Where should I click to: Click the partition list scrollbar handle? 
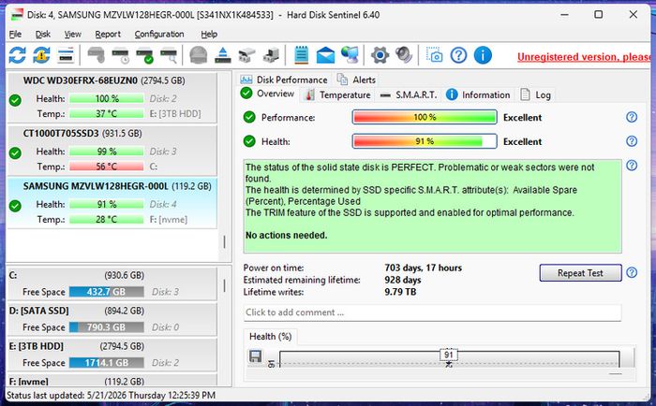(224, 285)
